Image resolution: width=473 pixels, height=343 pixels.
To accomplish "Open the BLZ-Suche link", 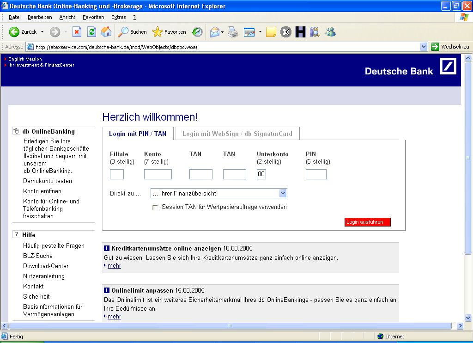I will pyautogui.click(x=38, y=256).
